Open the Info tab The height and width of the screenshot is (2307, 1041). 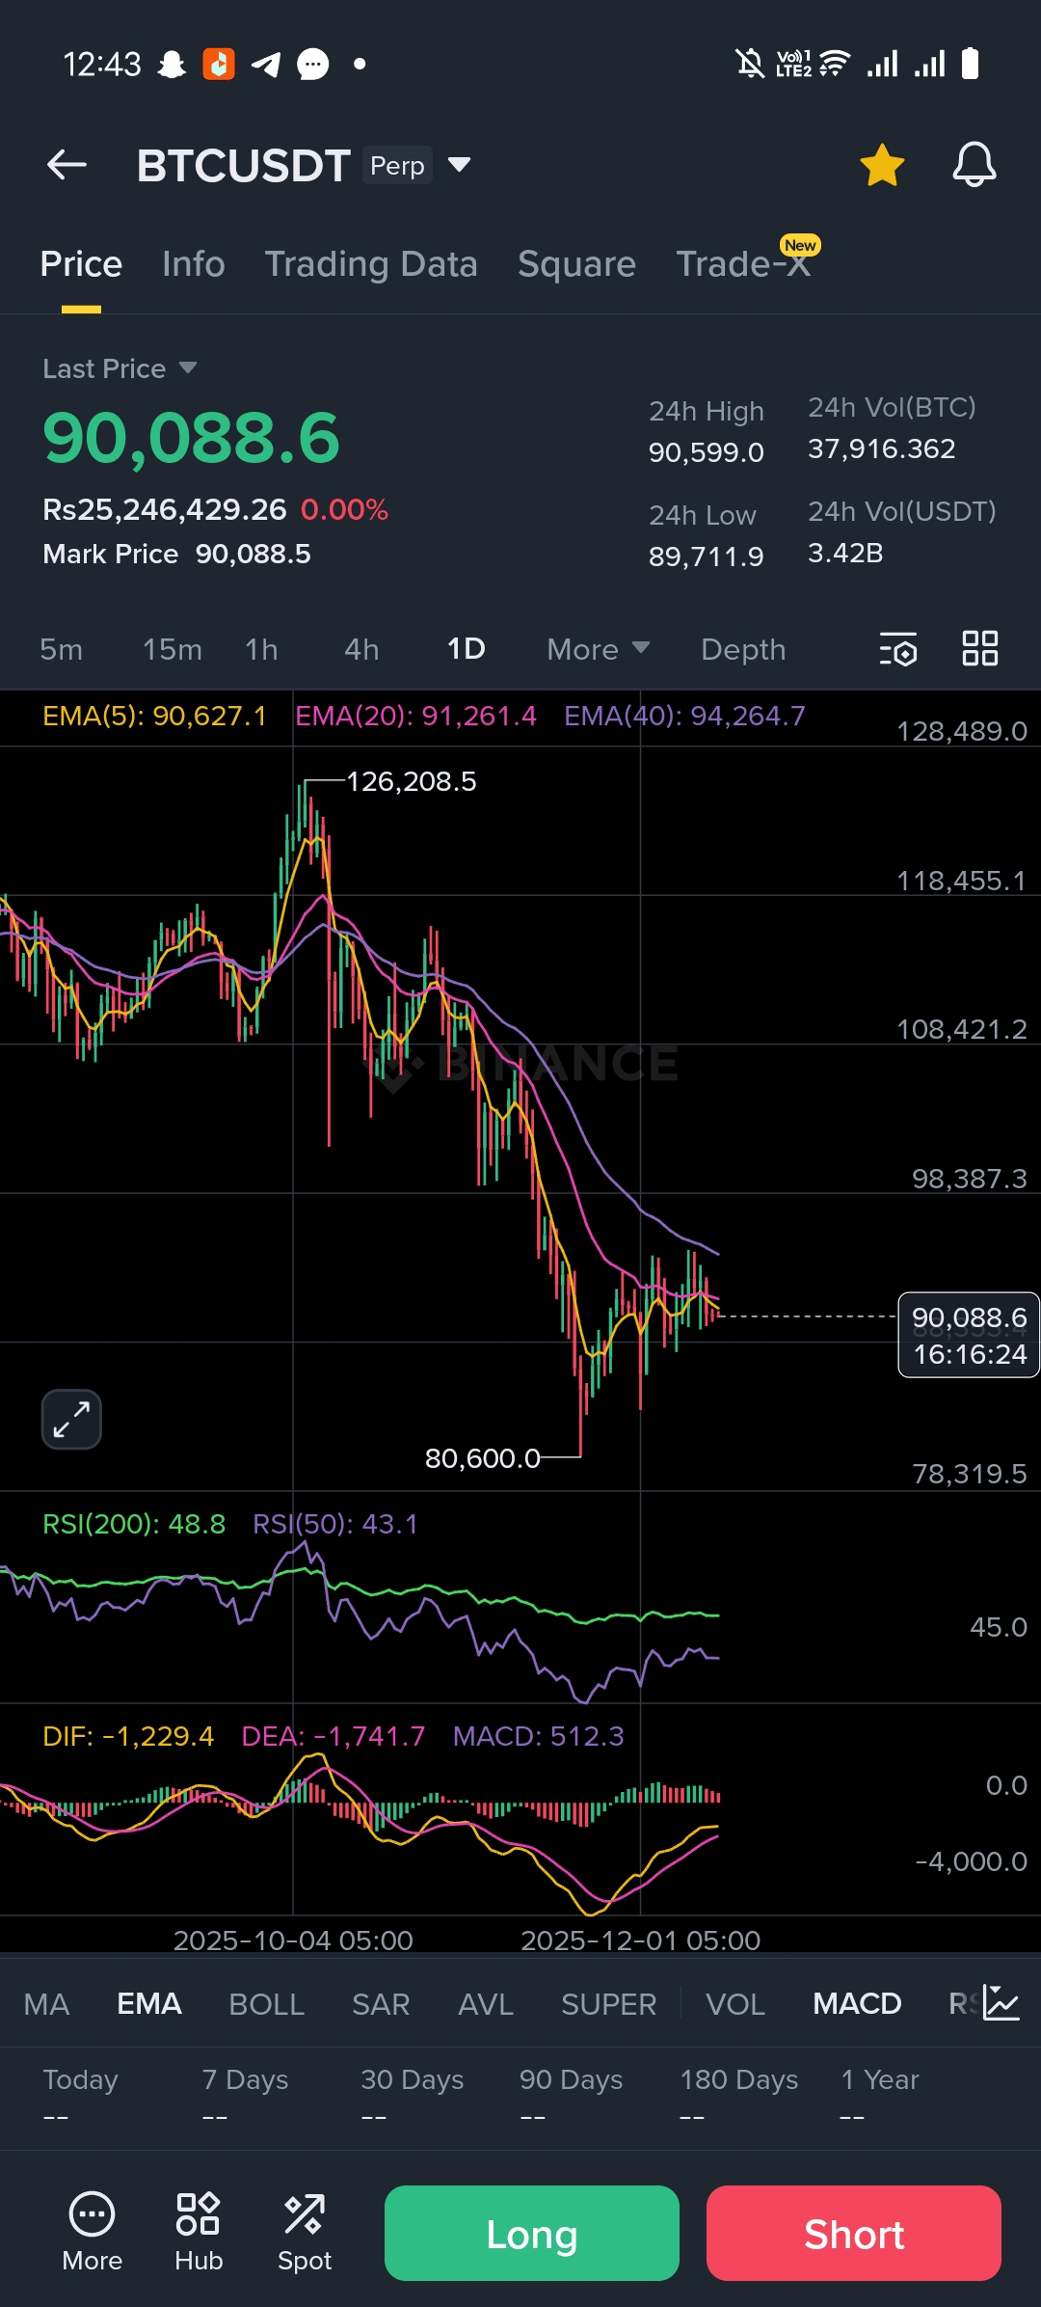coord(194,264)
